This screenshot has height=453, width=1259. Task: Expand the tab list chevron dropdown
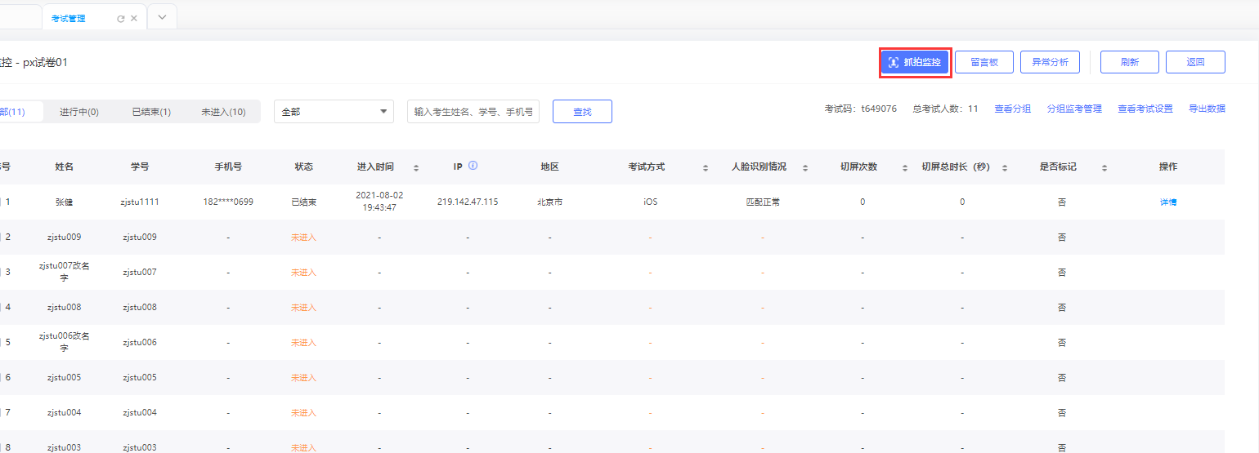click(162, 17)
